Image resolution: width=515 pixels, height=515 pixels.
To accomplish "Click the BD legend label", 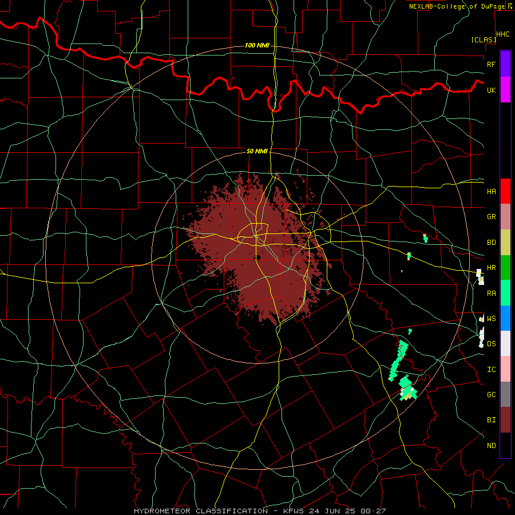I will click(x=491, y=243).
